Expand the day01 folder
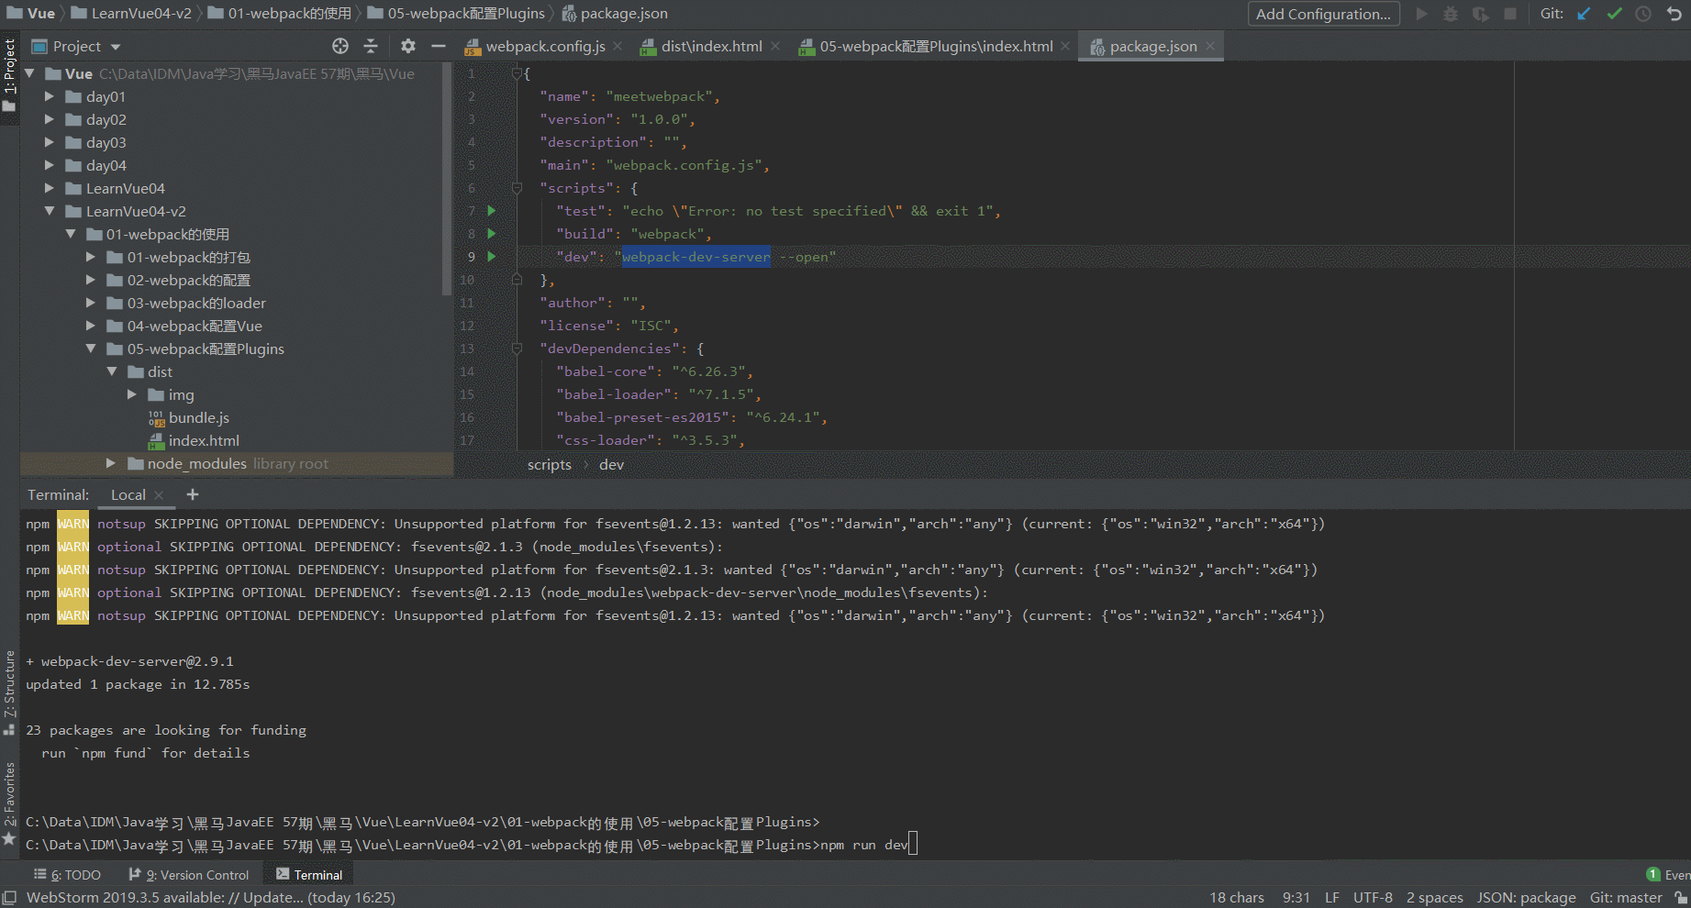 tap(50, 96)
